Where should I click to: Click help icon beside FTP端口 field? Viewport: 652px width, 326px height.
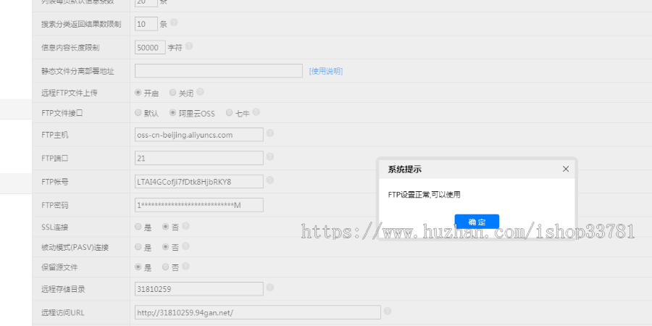click(x=270, y=156)
